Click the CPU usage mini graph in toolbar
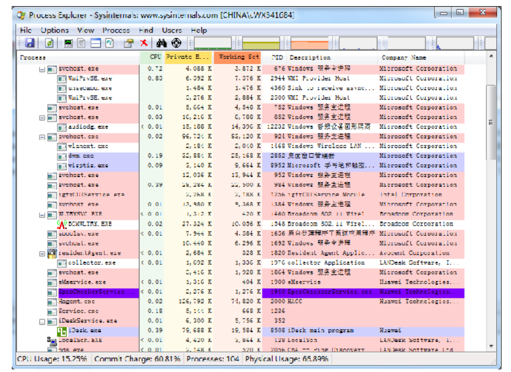The image size is (511, 372). 213,43
